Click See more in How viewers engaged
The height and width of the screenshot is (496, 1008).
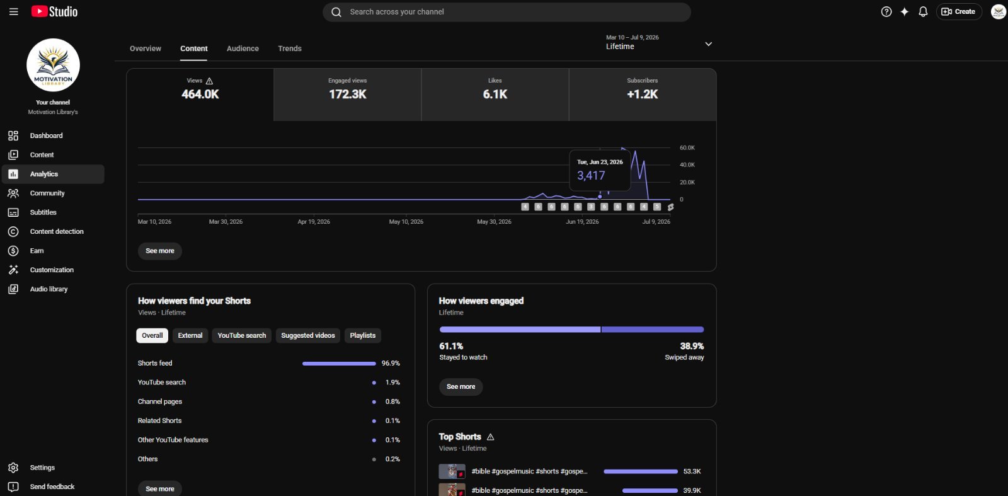coord(461,387)
